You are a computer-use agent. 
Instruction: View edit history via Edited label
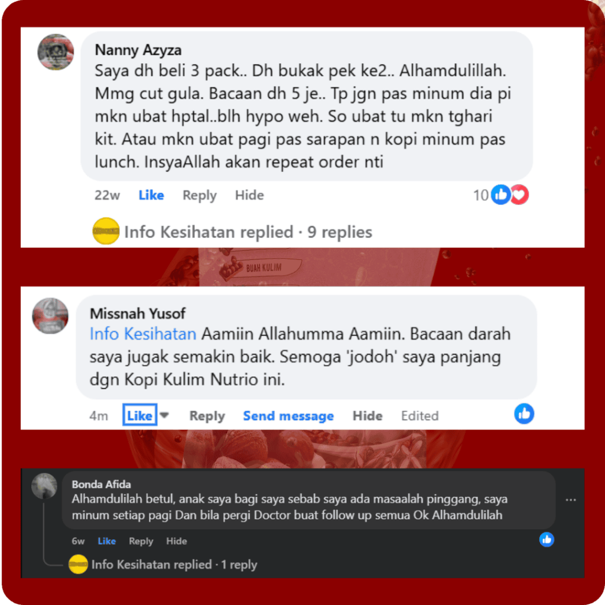click(x=420, y=415)
